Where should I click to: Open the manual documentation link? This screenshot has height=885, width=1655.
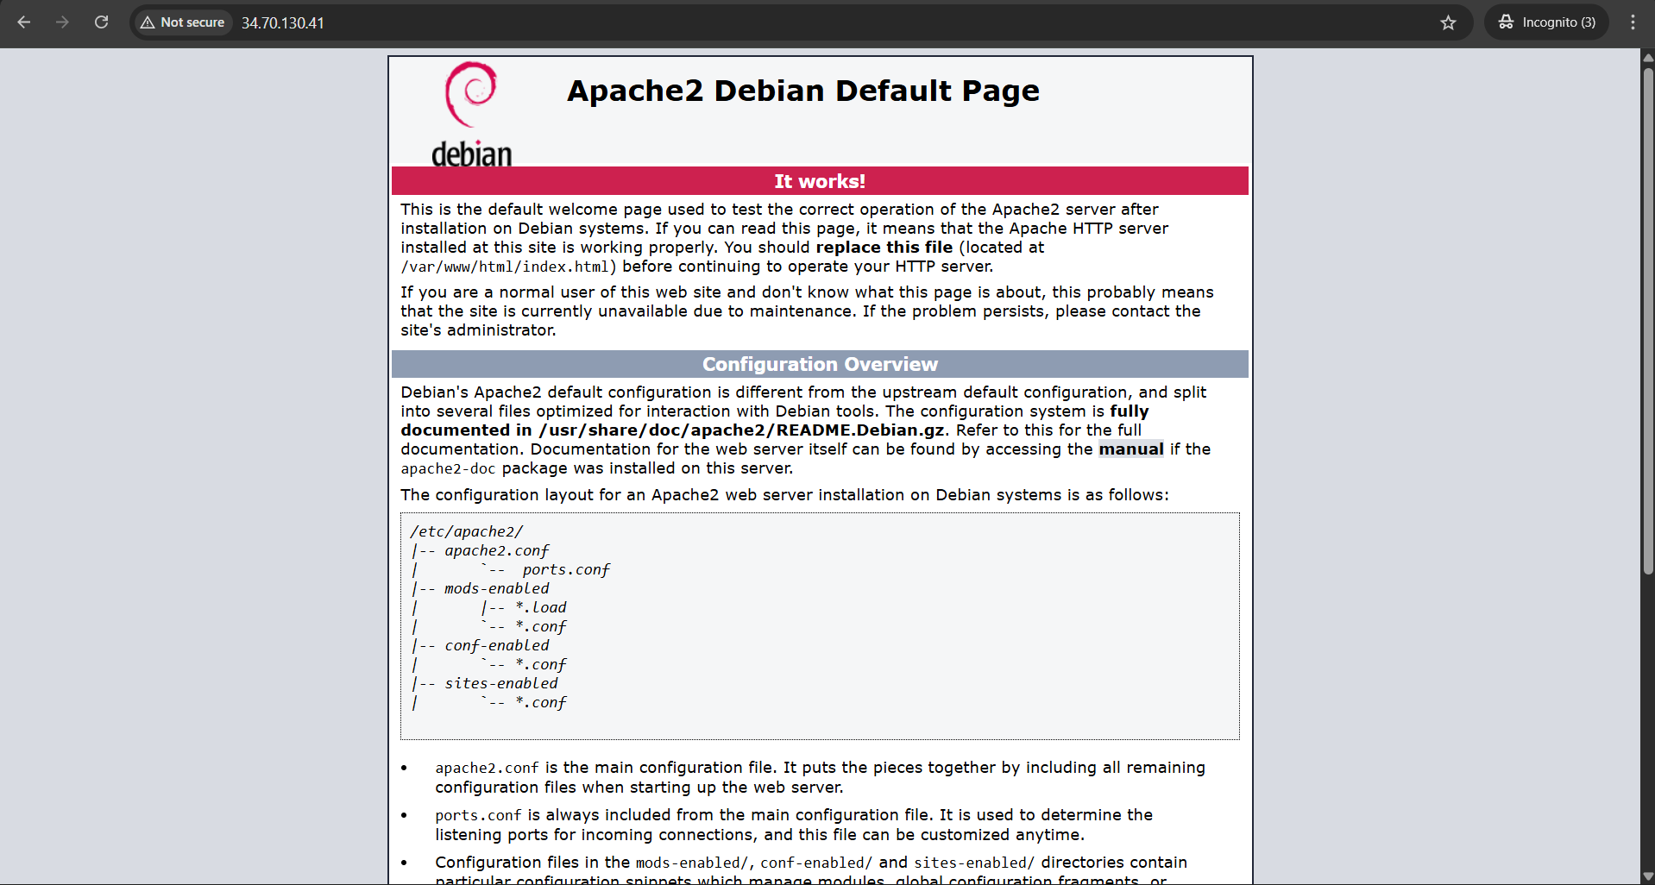pos(1130,449)
